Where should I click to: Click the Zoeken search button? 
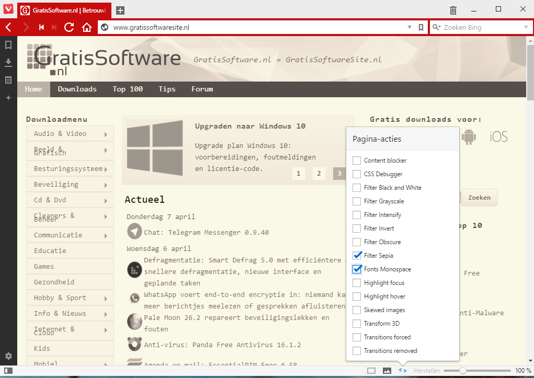(x=479, y=198)
